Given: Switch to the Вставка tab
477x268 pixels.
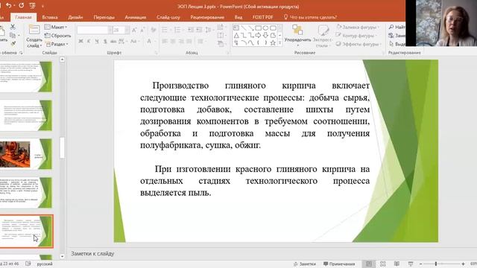Looking at the screenshot, I should pyautogui.click(x=50, y=17).
